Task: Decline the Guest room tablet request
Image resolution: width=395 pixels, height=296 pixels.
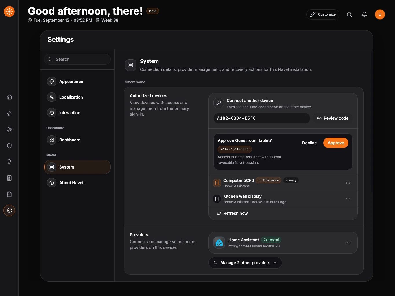Action: 309,143
